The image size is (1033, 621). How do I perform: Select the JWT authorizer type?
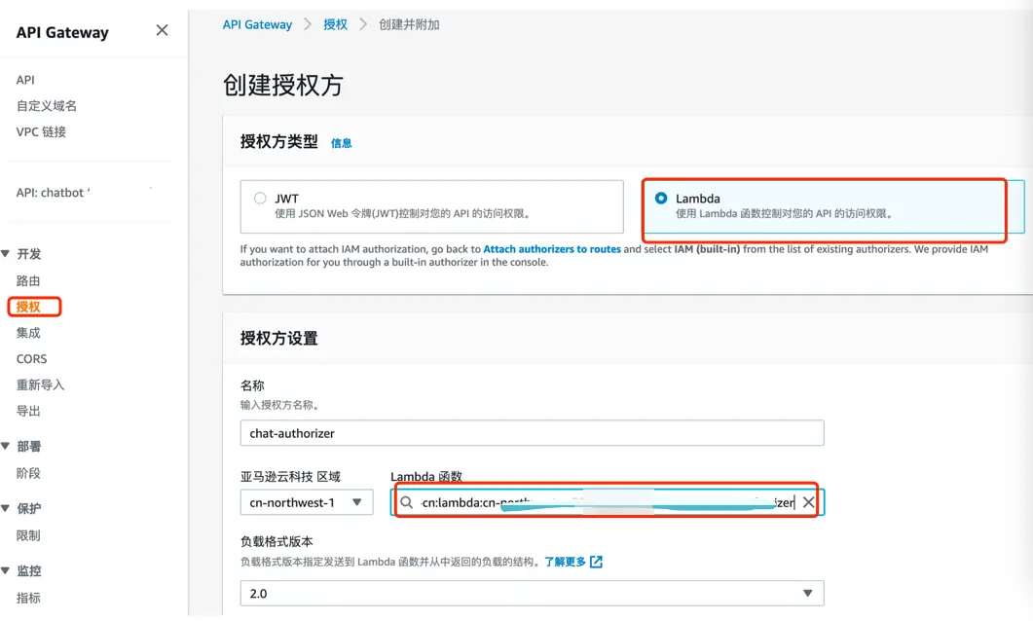click(x=260, y=199)
